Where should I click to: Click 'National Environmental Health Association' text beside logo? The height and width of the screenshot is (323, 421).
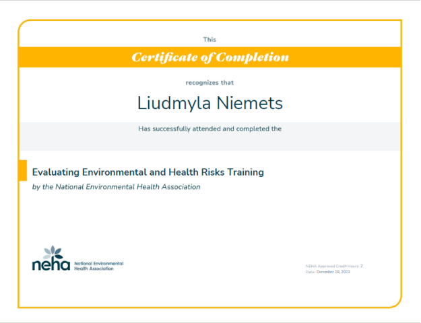coord(98,266)
